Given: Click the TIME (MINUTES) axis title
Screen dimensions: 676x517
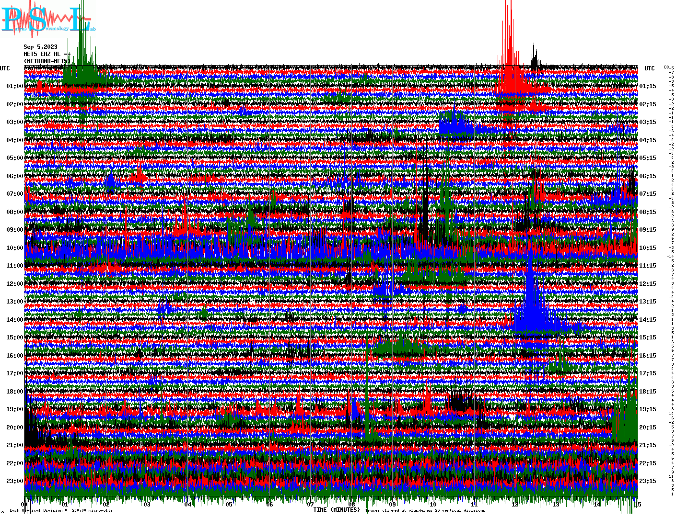Looking at the screenshot, I should pos(337,510).
